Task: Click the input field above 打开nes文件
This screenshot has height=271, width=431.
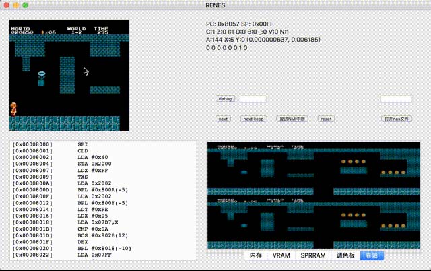Action: 396,99
